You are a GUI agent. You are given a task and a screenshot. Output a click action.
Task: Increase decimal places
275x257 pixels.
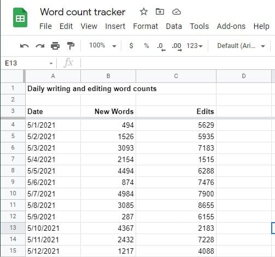(x=177, y=46)
